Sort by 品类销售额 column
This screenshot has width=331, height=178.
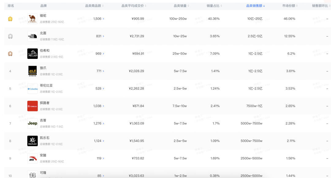coord(255,6)
